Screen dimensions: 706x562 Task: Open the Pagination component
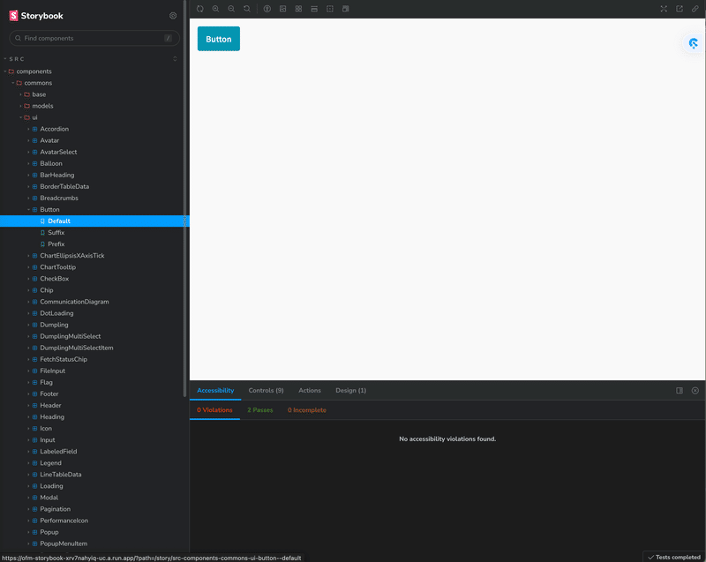pyautogui.click(x=55, y=509)
